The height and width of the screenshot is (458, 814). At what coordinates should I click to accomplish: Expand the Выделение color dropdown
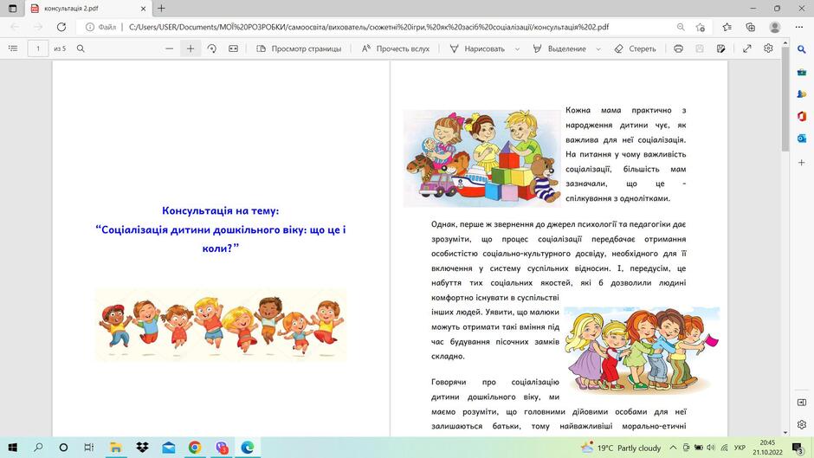[x=598, y=48]
